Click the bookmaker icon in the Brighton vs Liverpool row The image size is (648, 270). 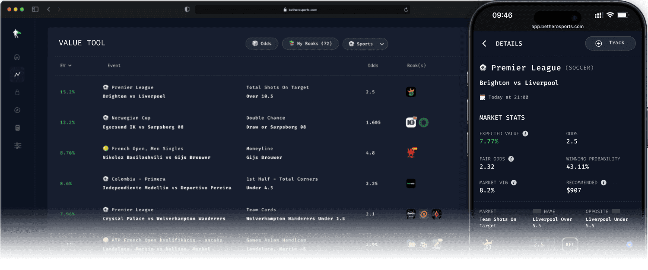coord(411,92)
